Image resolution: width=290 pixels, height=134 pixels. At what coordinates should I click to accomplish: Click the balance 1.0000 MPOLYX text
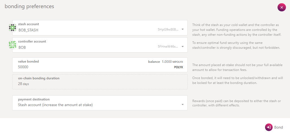tap(165, 62)
